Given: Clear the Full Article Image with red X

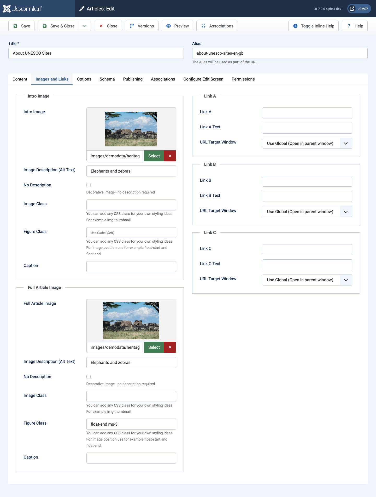Looking at the screenshot, I should click(x=170, y=347).
